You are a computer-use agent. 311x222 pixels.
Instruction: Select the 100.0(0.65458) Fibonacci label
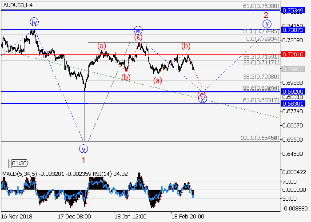[259, 139]
